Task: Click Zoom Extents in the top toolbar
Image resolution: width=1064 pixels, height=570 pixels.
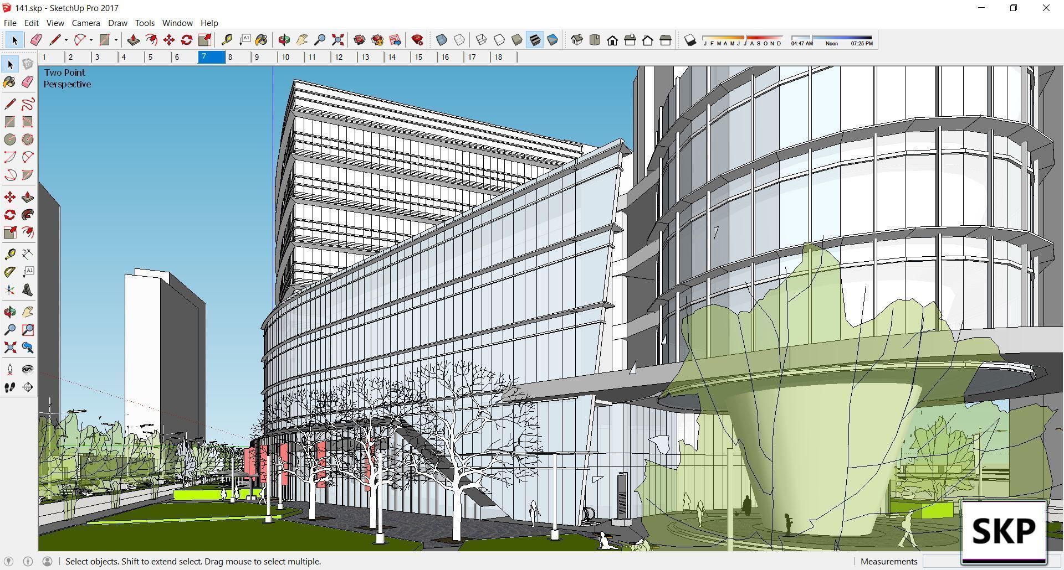Action: coord(337,40)
